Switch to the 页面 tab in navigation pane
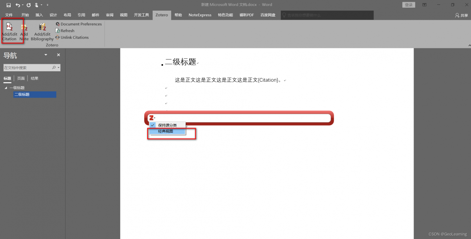The image size is (471, 239). pyautogui.click(x=21, y=78)
